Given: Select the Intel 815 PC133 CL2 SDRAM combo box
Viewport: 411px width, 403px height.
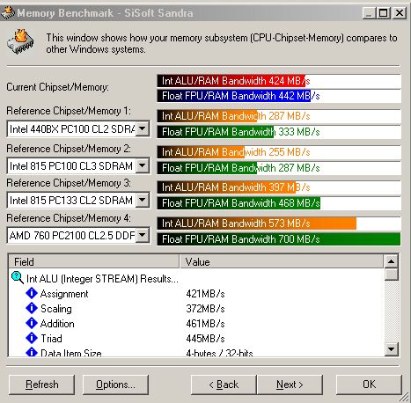Looking at the screenshot, I should (78, 201).
